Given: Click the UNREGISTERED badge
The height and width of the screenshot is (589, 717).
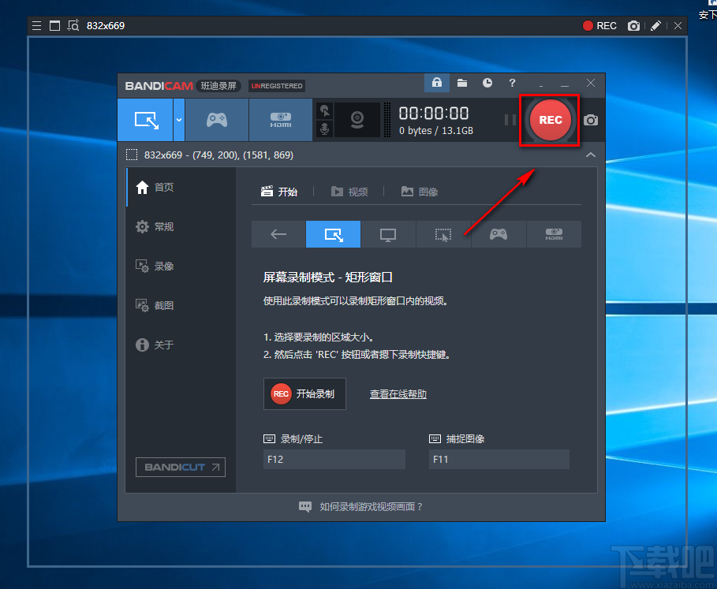Looking at the screenshot, I should point(277,86).
